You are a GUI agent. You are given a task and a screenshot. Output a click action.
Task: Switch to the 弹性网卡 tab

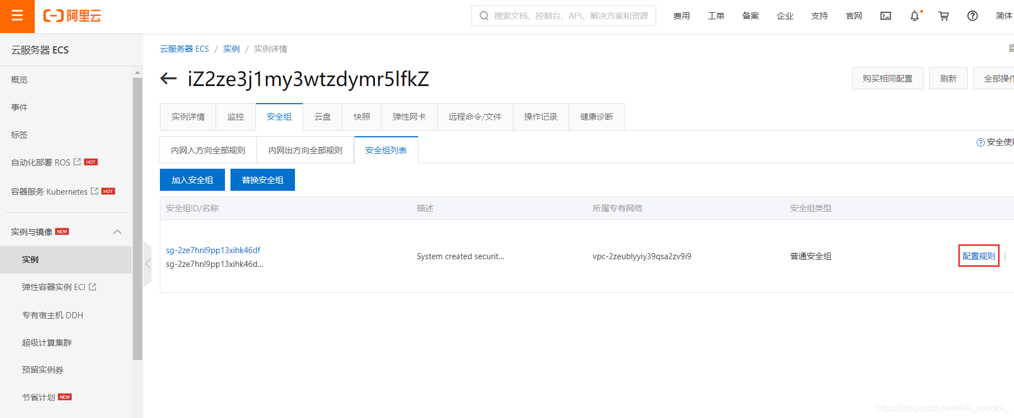[409, 117]
